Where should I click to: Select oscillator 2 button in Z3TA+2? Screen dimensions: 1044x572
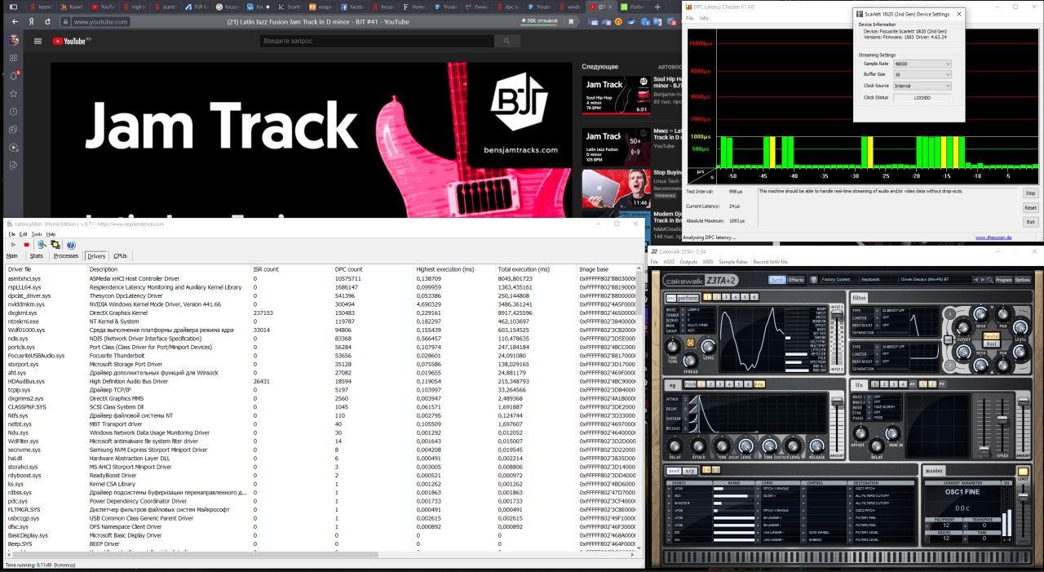pos(715,297)
